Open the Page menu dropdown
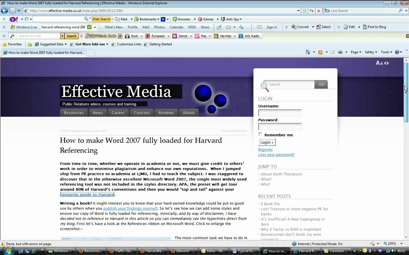This screenshot has height=255, width=409. (356, 52)
